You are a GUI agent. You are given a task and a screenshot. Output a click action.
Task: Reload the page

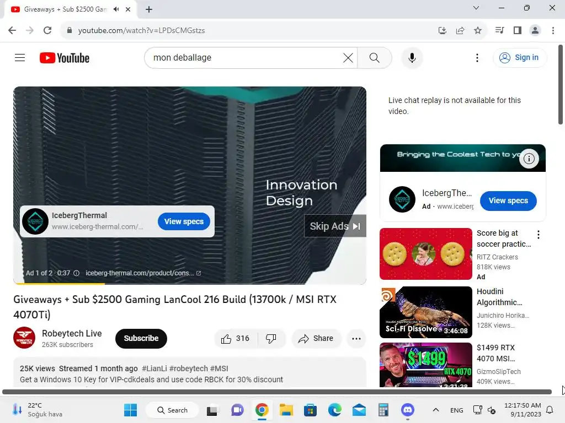tap(47, 30)
